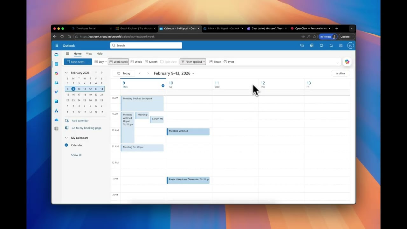Collapse the February 2026 mini calendar
Image resolution: width=407 pixels, height=229 pixels.
pyautogui.click(x=66, y=73)
